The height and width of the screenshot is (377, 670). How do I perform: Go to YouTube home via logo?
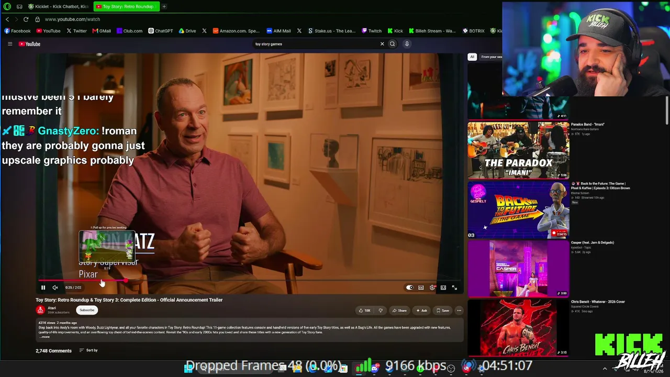(x=30, y=44)
